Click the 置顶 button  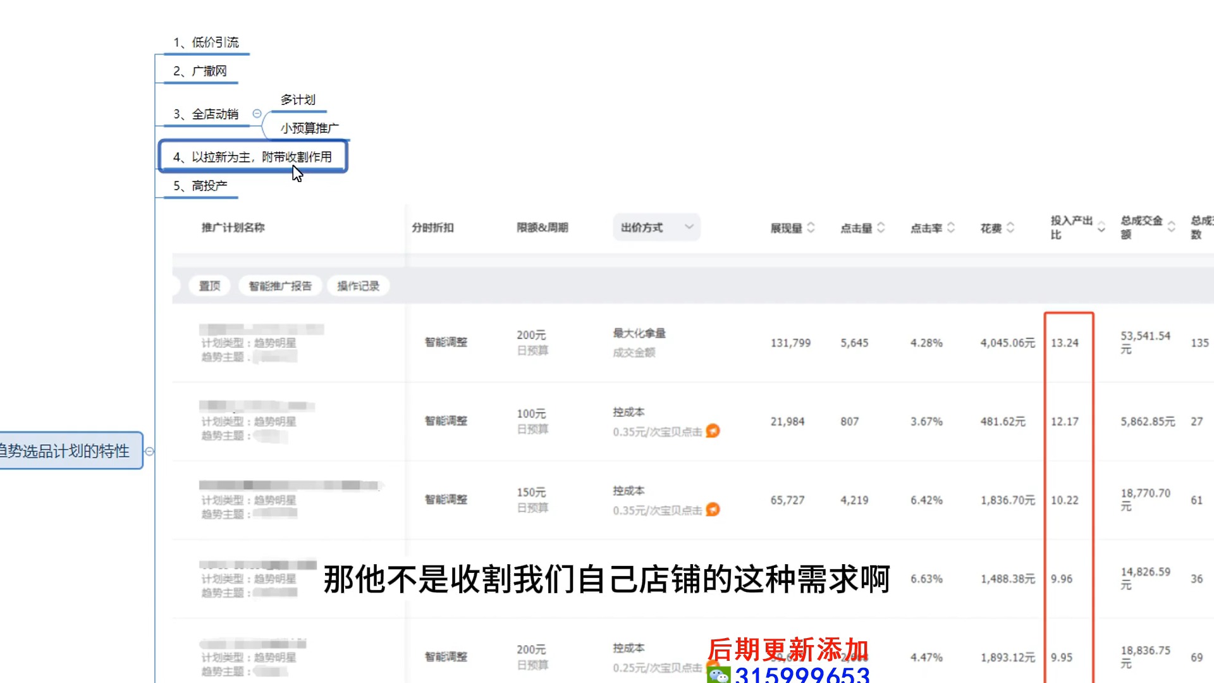point(209,286)
